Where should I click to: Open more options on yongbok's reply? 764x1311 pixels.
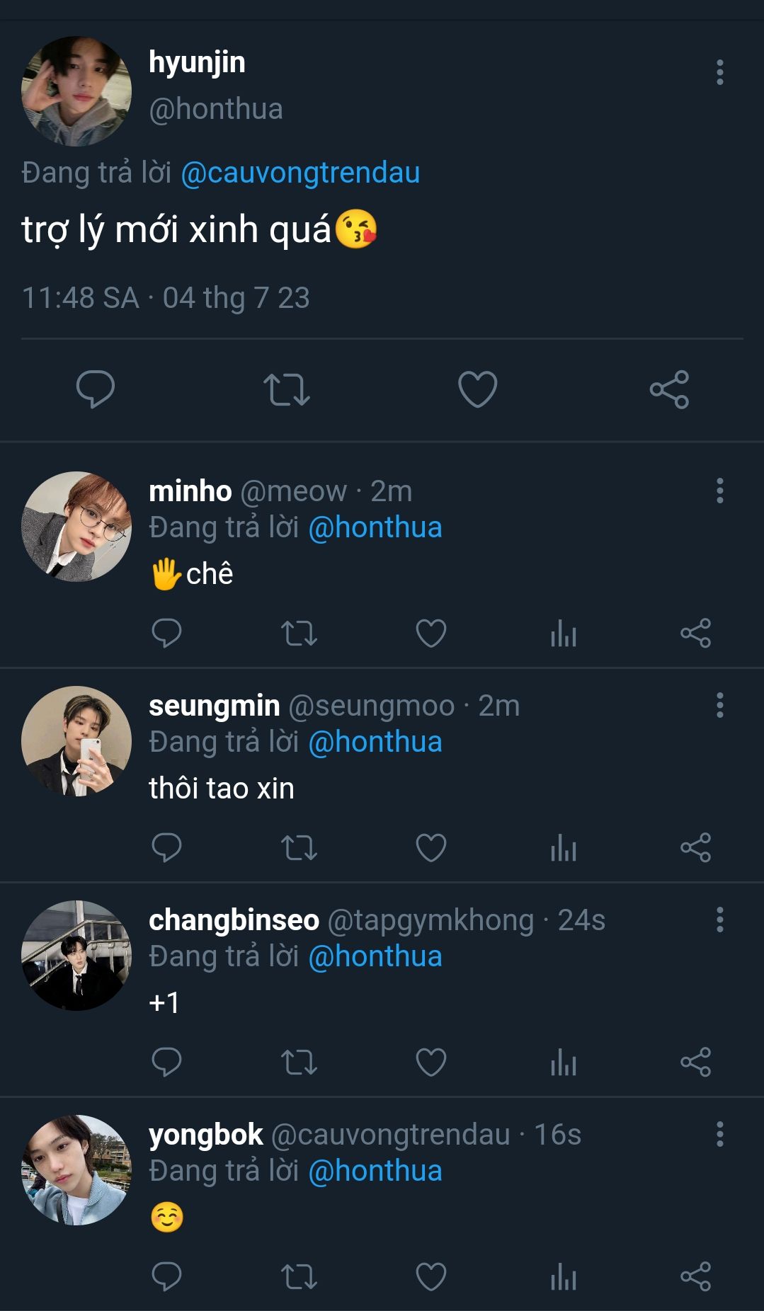tap(720, 1134)
